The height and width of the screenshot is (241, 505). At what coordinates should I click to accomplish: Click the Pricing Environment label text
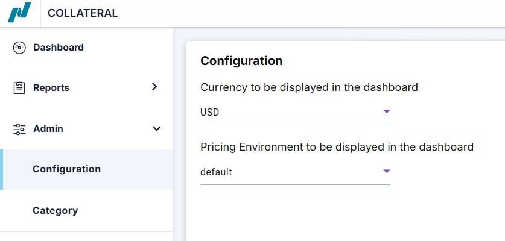click(x=337, y=147)
